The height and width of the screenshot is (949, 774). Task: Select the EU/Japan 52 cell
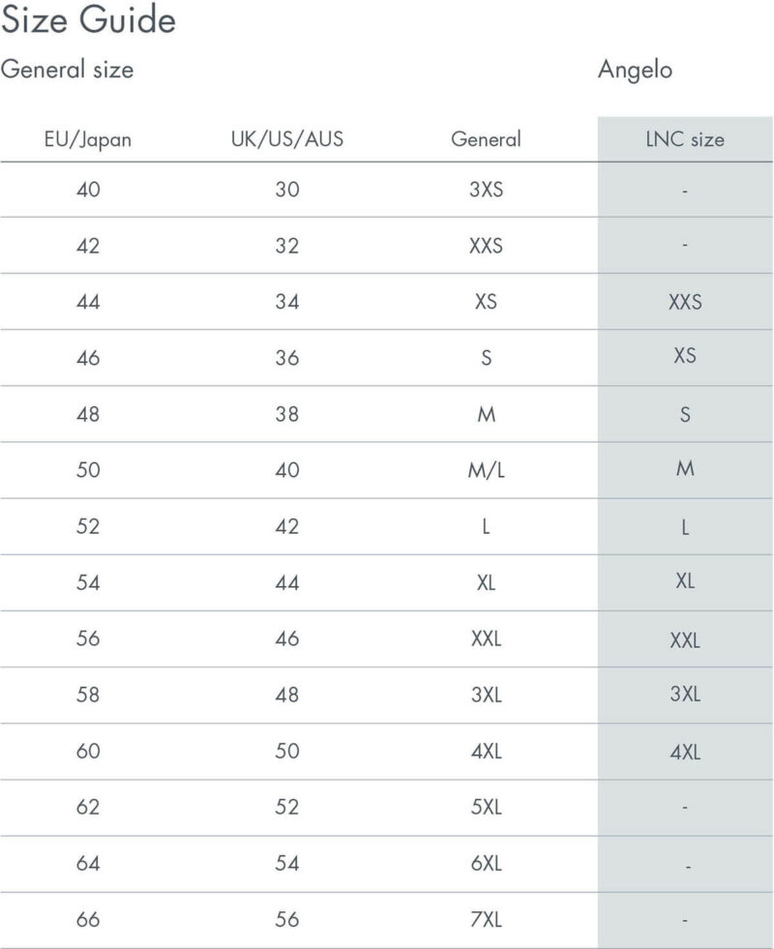coord(88,526)
